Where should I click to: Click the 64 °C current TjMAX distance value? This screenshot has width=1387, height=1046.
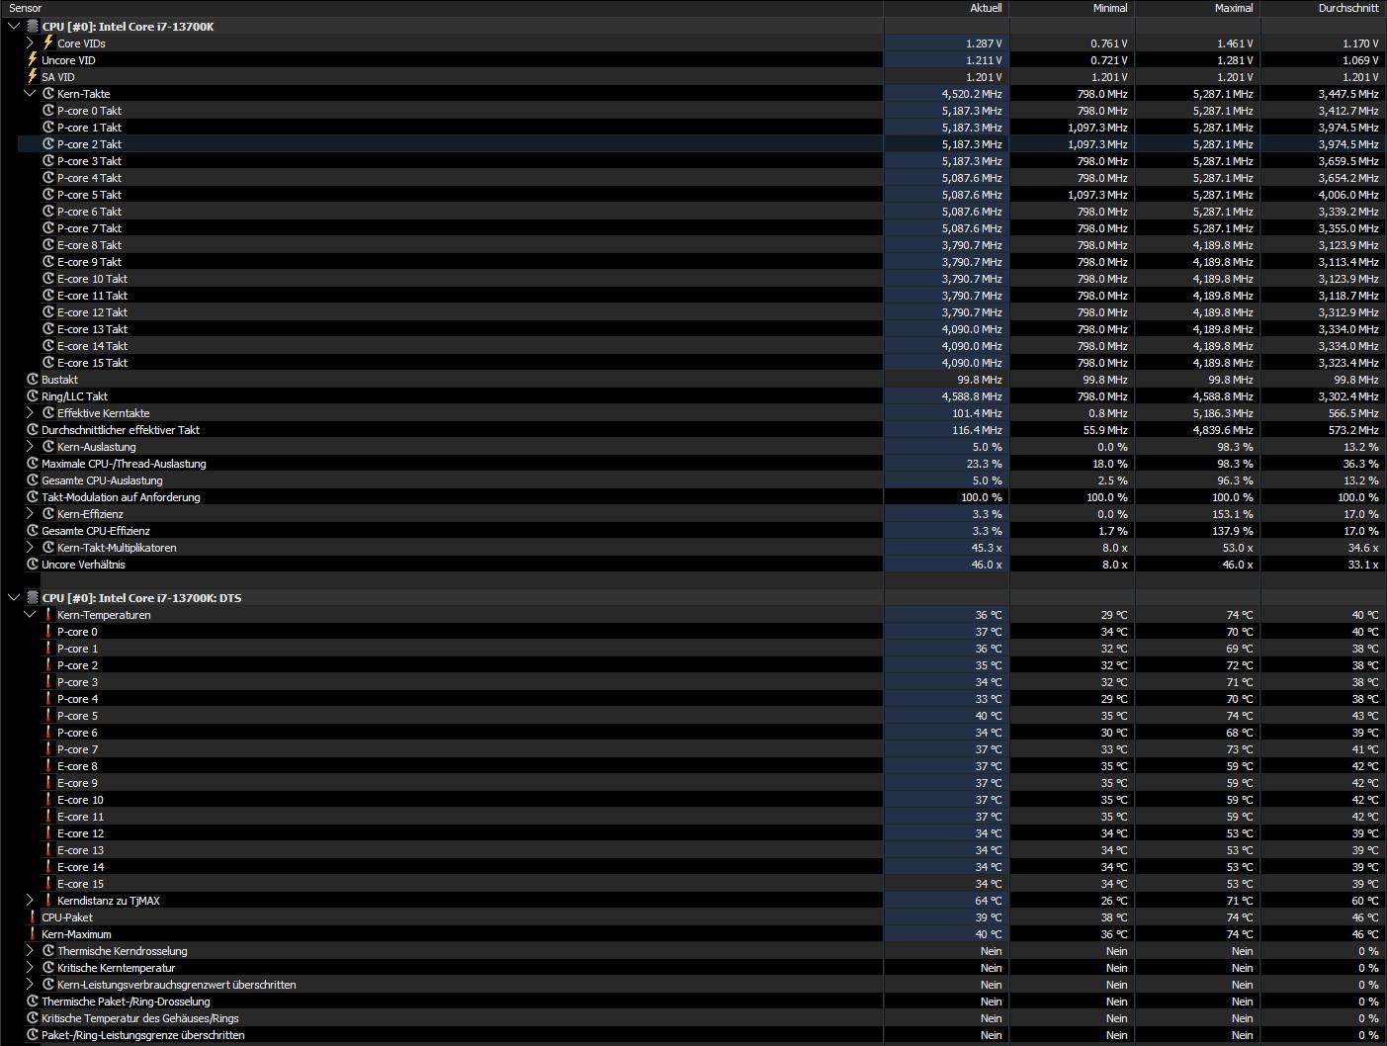tap(989, 901)
